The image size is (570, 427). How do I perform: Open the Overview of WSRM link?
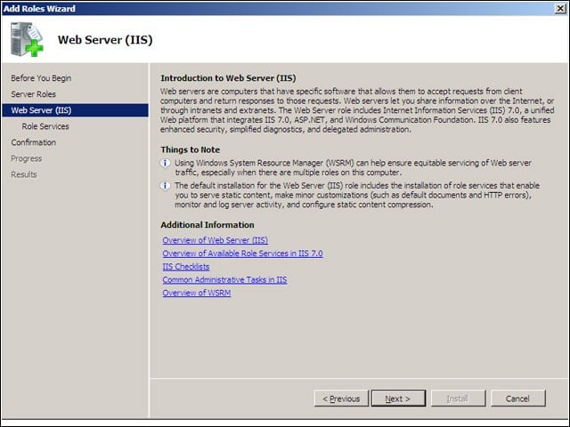196,293
